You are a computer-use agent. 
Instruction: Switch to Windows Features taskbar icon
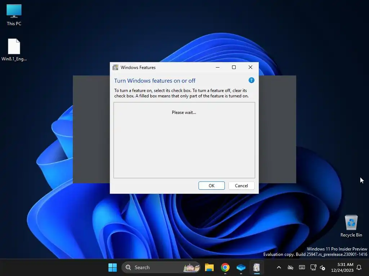click(257, 267)
